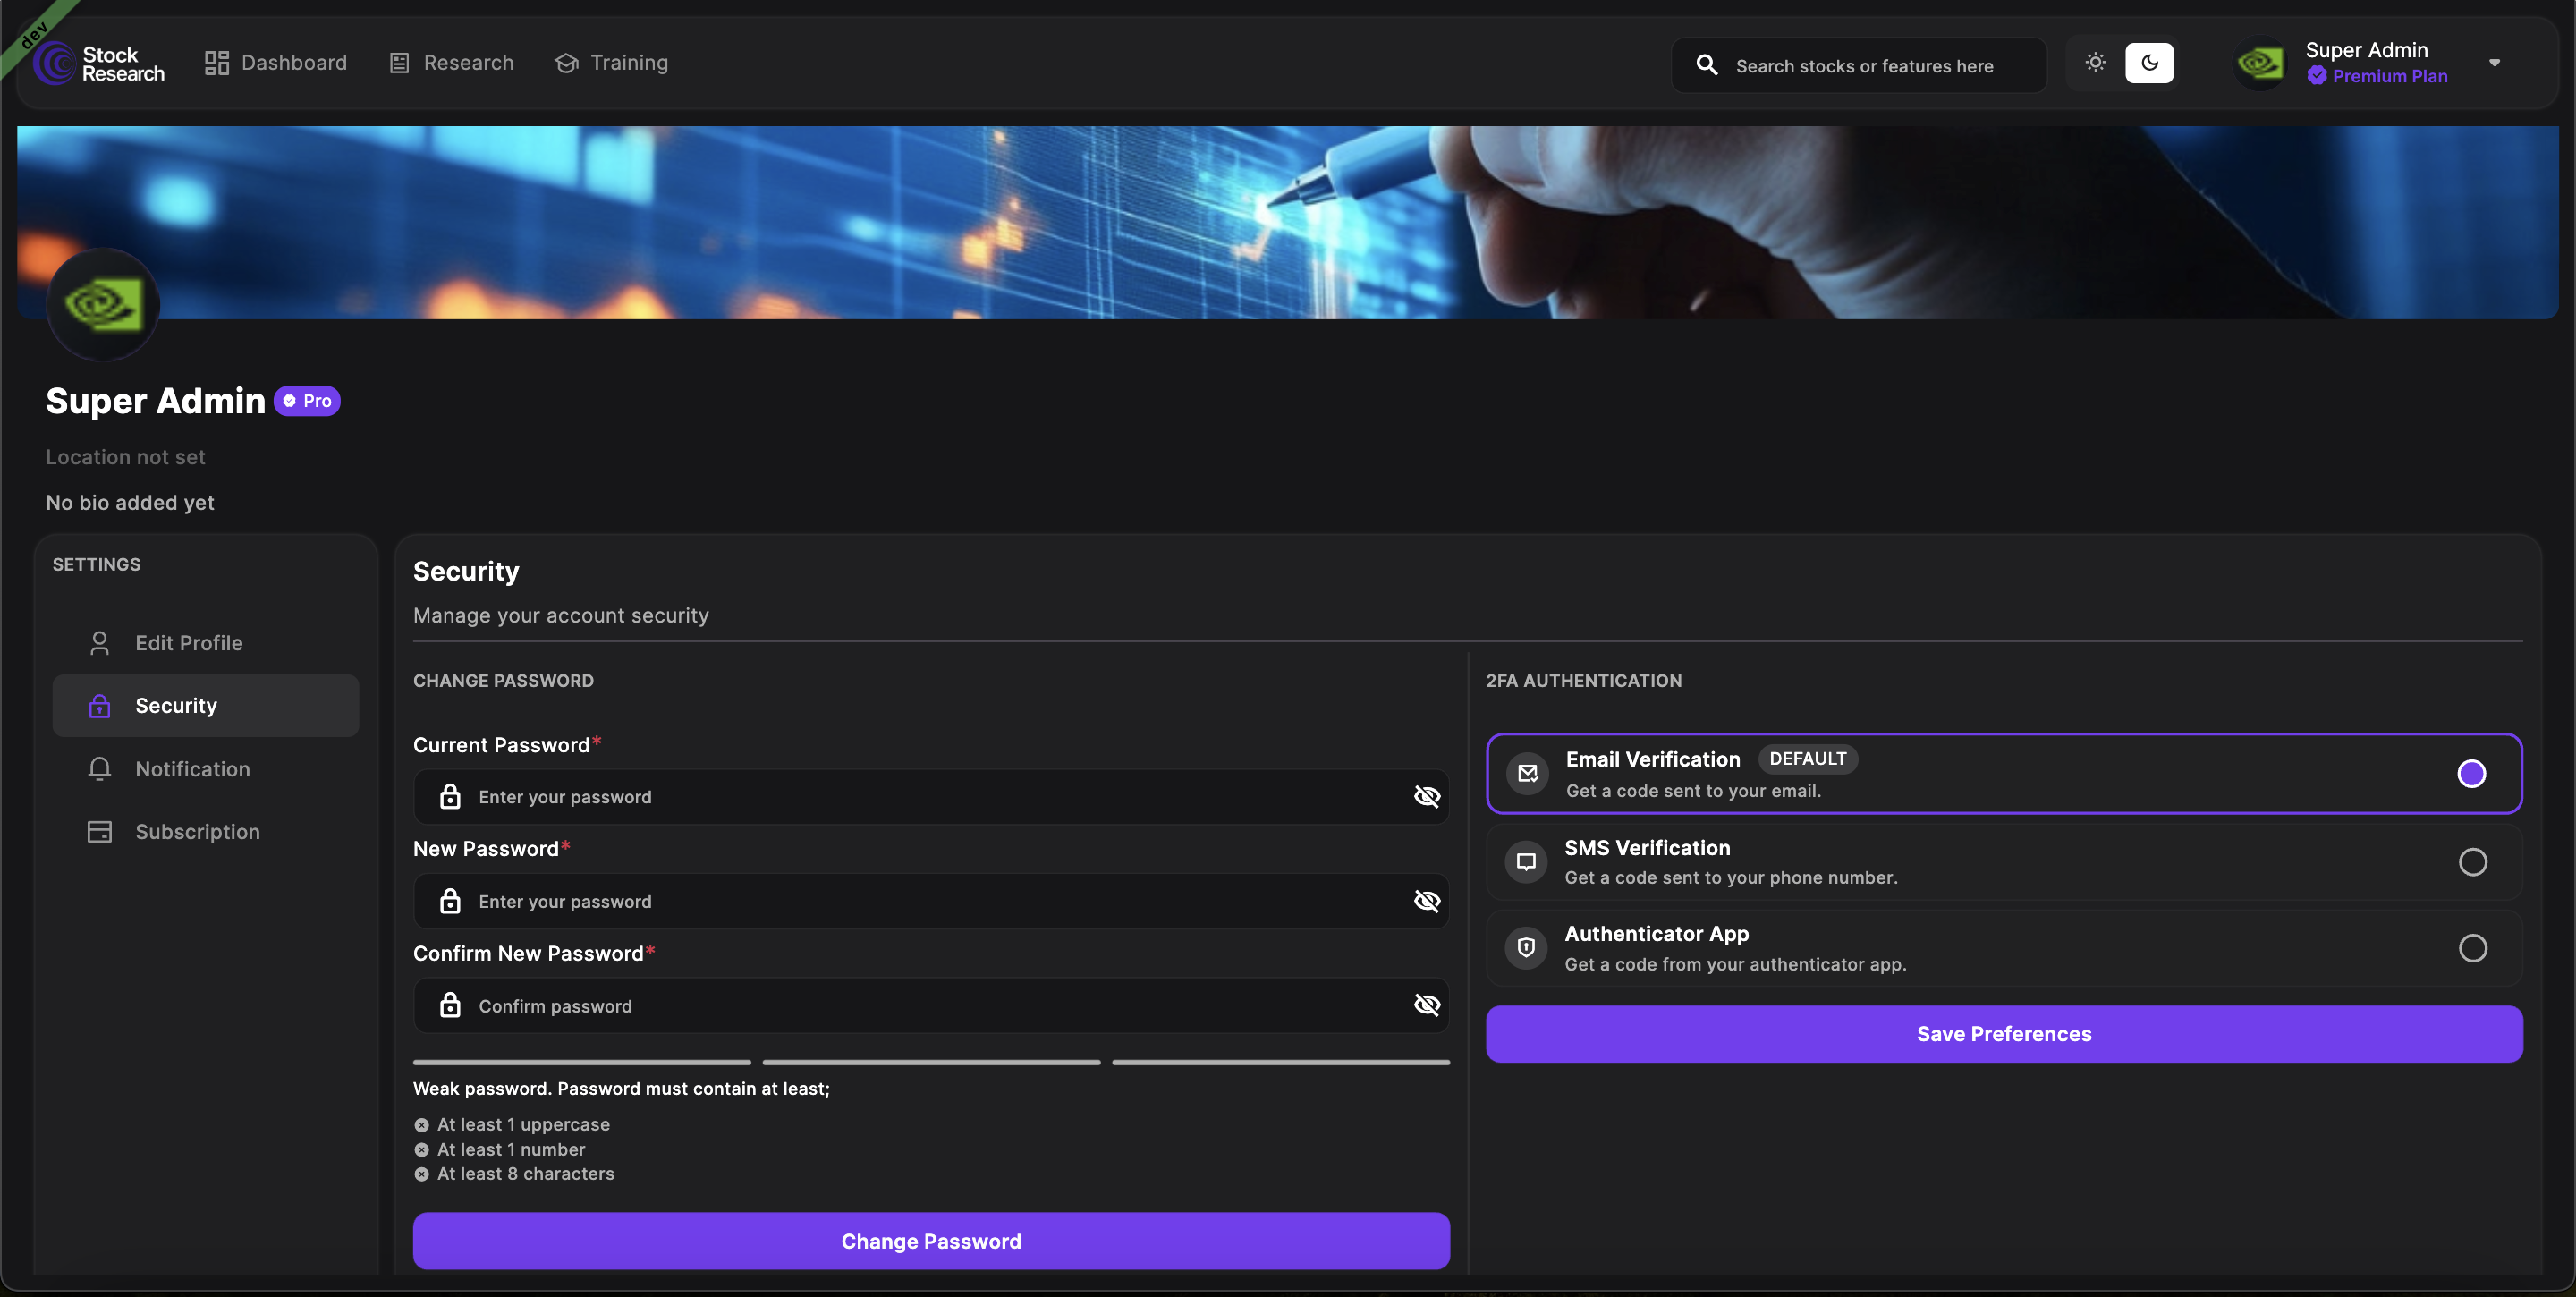This screenshot has width=2576, height=1297.
Task: Click lock icon in New Password field
Action: pyautogui.click(x=450, y=900)
